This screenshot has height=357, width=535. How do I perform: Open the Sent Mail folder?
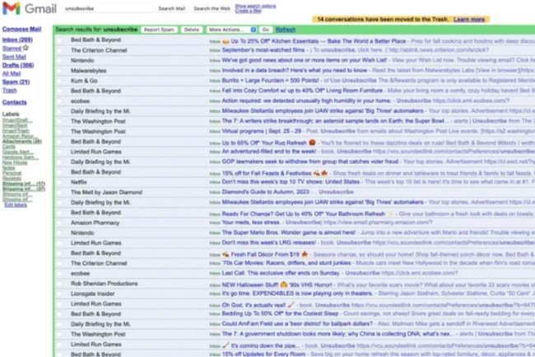14,57
